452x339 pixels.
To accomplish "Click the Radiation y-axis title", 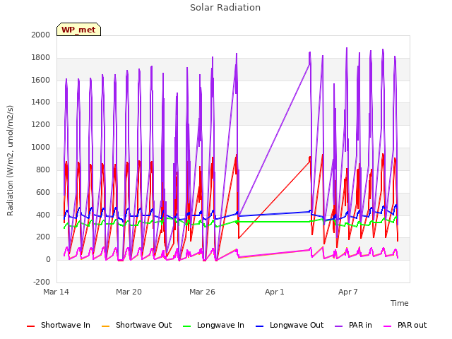I will [x=10, y=160].
